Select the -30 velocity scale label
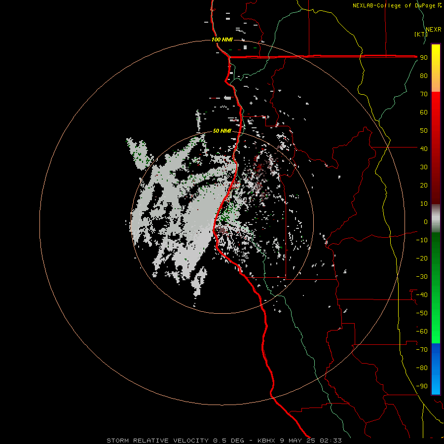This screenshot has width=444, height=444. coord(422,277)
